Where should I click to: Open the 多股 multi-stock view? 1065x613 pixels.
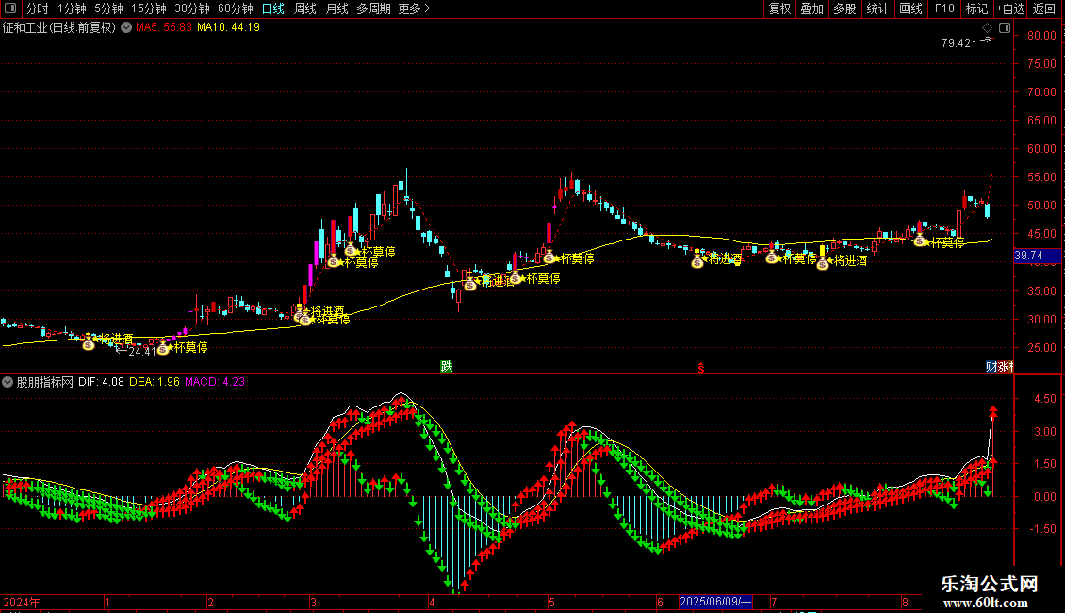845,8
